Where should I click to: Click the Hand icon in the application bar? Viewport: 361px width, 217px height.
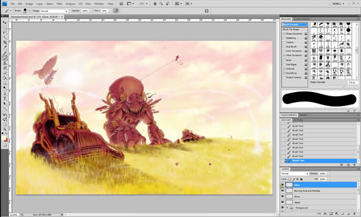point(155,4)
